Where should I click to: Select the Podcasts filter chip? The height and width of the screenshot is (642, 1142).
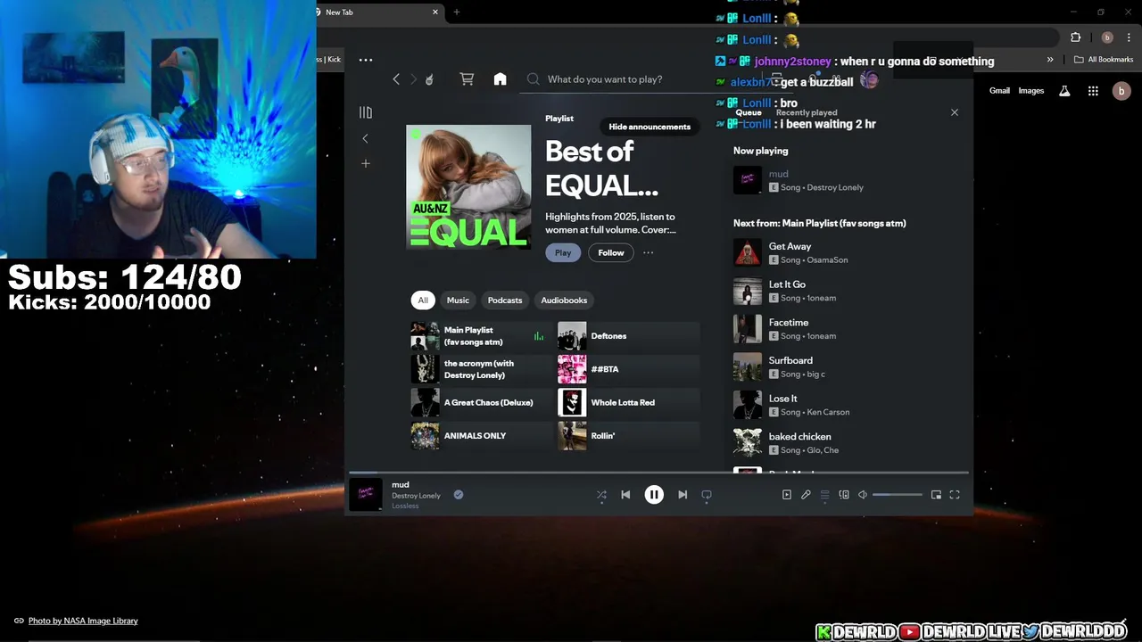505,300
